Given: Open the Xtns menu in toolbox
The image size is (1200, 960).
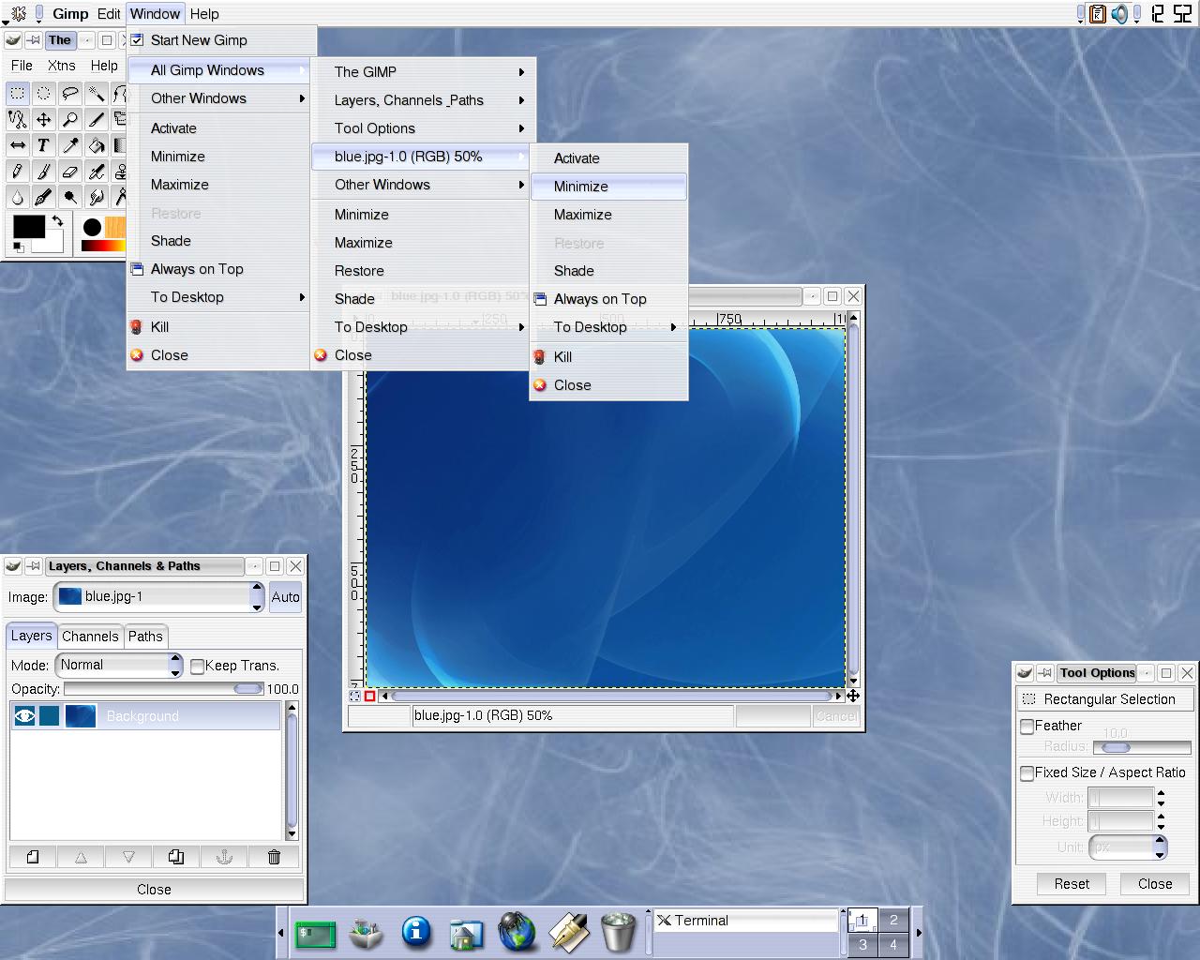Looking at the screenshot, I should pyautogui.click(x=62, y=66).
